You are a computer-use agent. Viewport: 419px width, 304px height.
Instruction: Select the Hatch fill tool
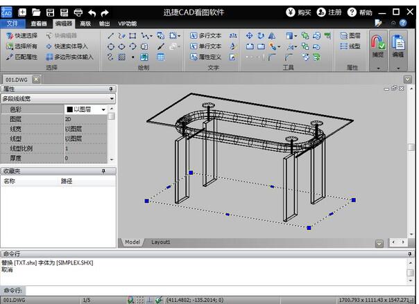(121, 57)
